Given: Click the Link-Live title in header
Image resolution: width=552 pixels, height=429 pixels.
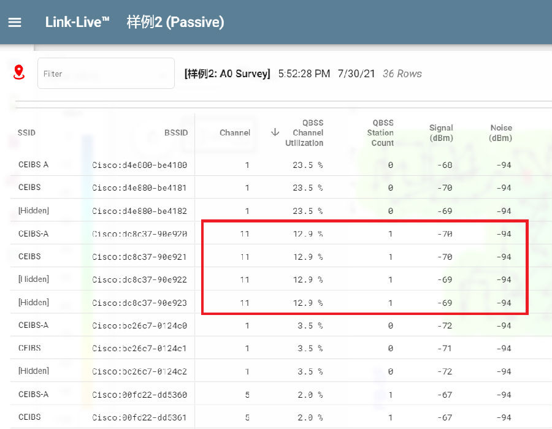Looking at the screenshot, I should pos(77,22).
